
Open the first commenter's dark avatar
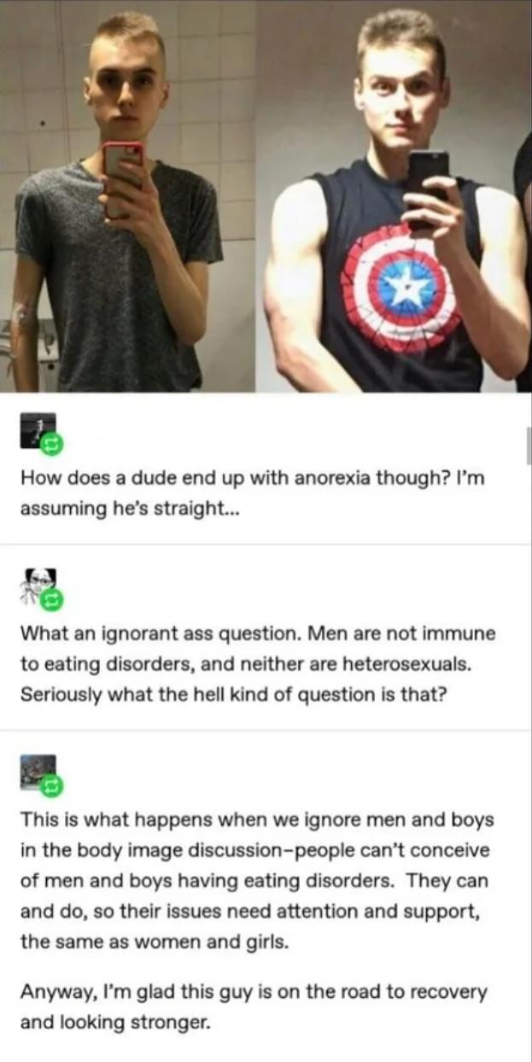pos(38,430)
